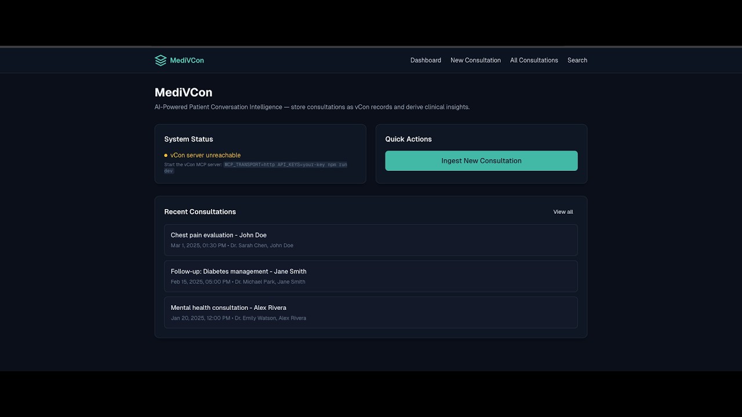Click the Quick Actions heading
This screenshot has height=417, width=742.
(408, 139)
